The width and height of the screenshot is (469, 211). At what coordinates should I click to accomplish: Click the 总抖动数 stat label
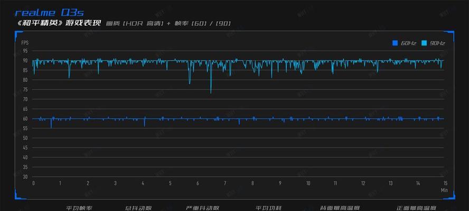(x=138, y=208)
